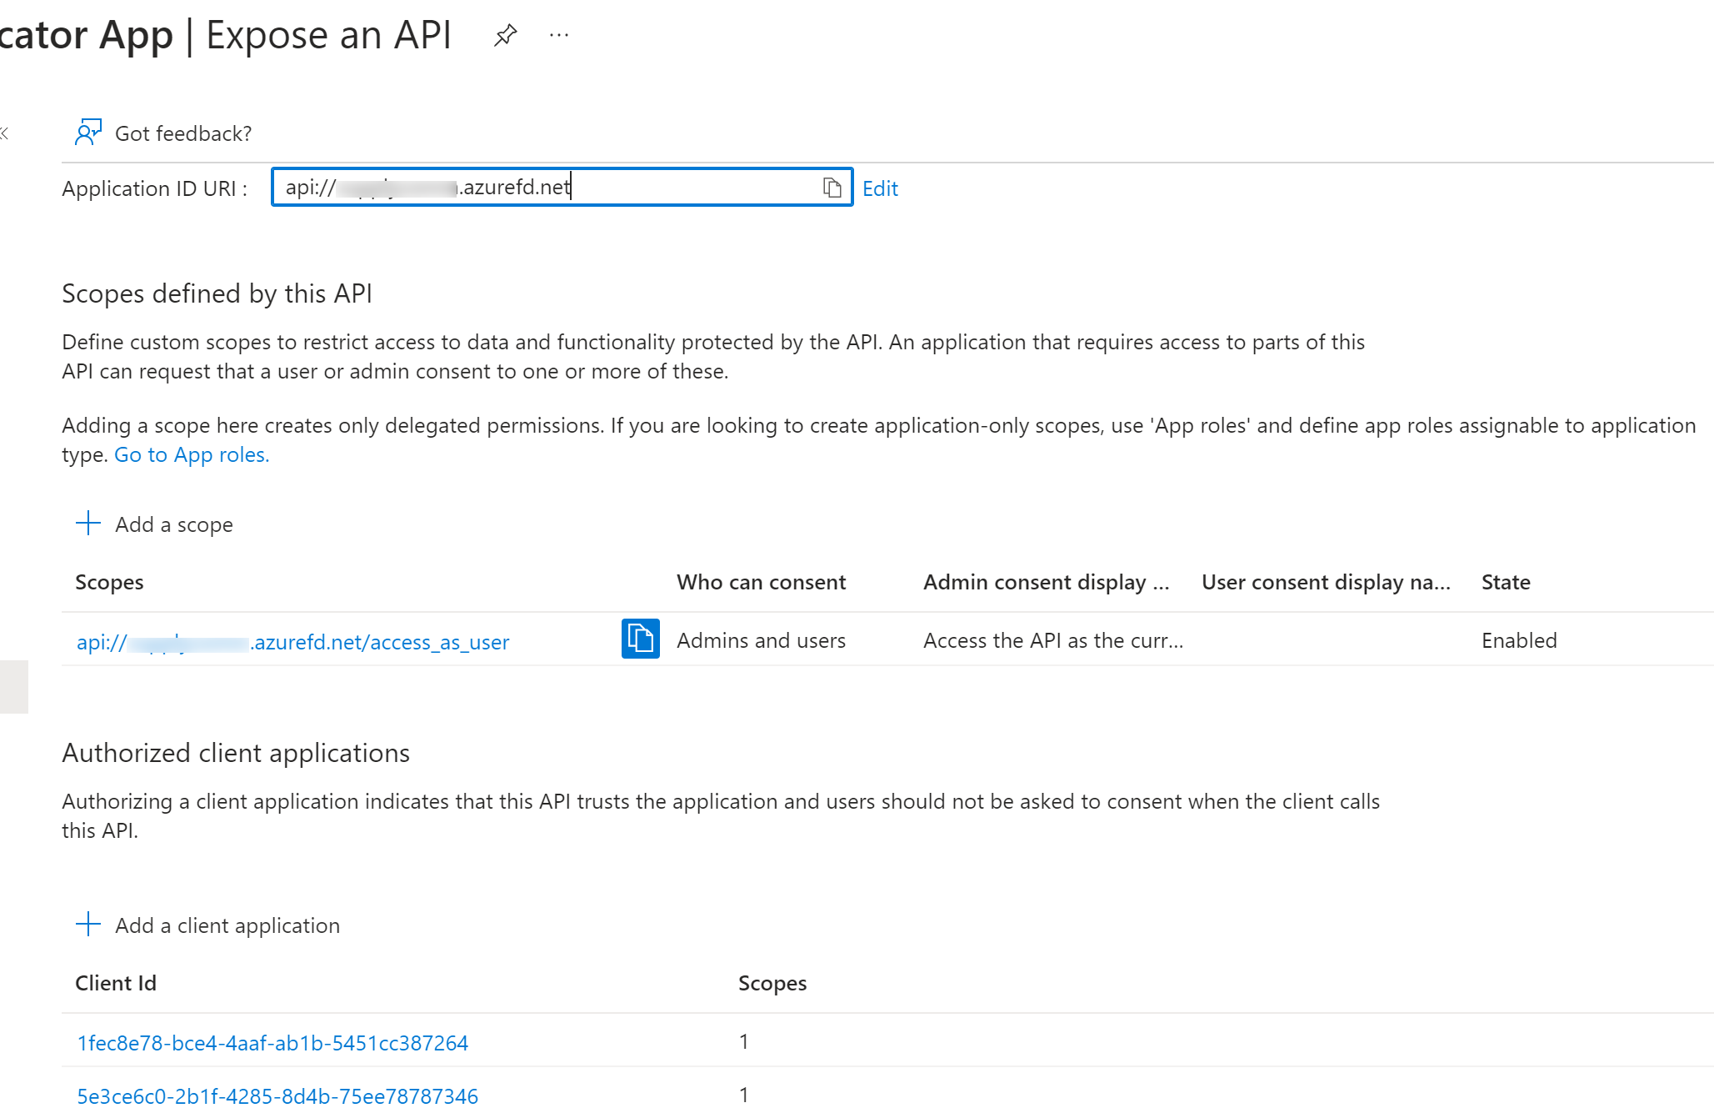Copy the Application ID URI to clipboard
The height and width of the screenshot is (1113, 1714).
click(x=832, y=188)
